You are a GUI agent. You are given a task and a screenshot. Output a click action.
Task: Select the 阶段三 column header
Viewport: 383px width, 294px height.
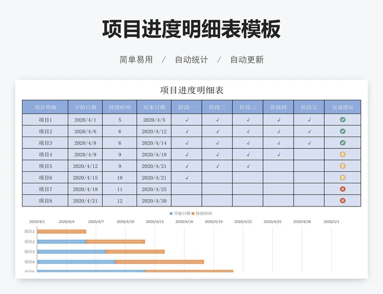[x=248, y=107]
